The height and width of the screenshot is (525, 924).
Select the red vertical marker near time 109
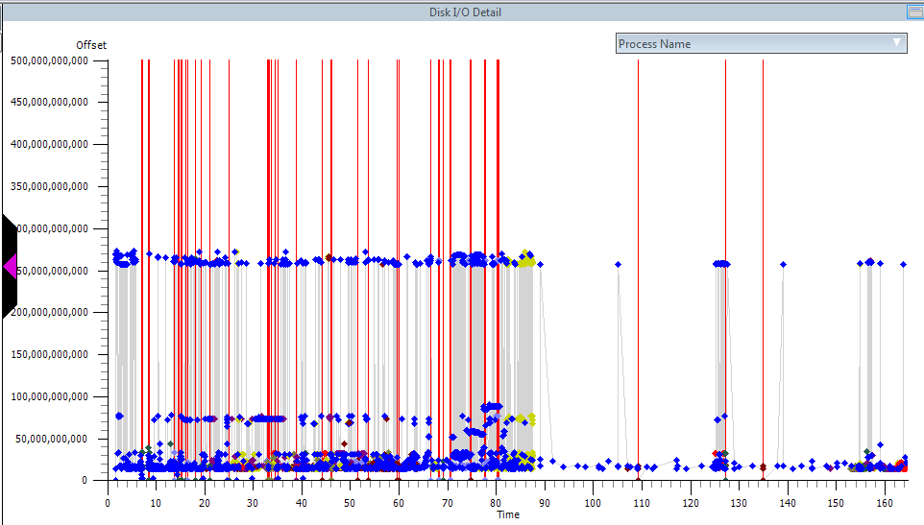[x=638, y=192]
